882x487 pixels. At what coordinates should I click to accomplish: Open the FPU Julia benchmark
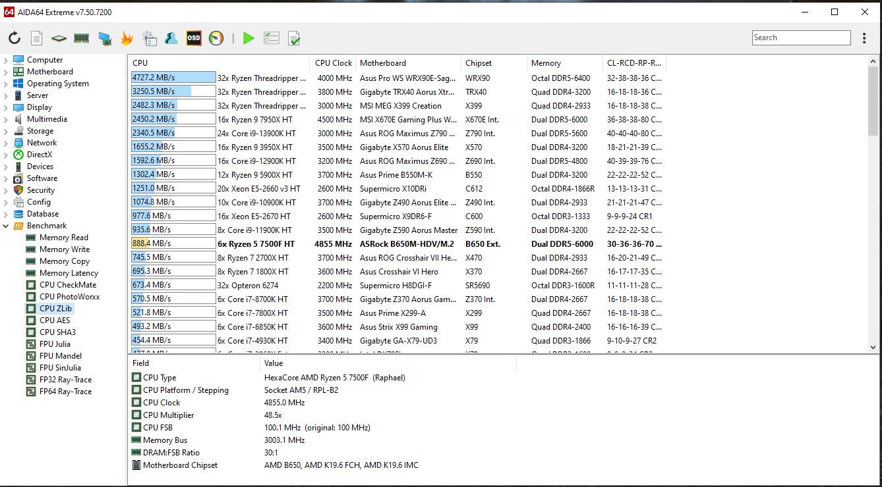pos(55,344)
